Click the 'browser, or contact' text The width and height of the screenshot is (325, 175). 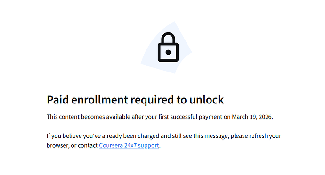click(x=72, y=145)
